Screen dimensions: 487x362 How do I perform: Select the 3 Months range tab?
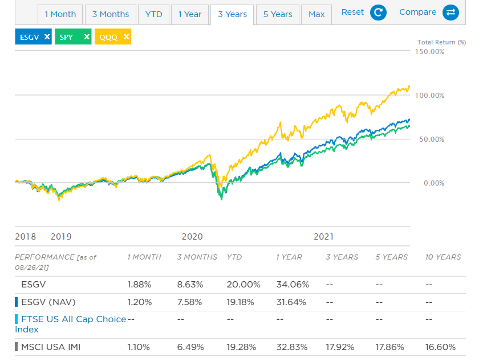tap(111, 15)
